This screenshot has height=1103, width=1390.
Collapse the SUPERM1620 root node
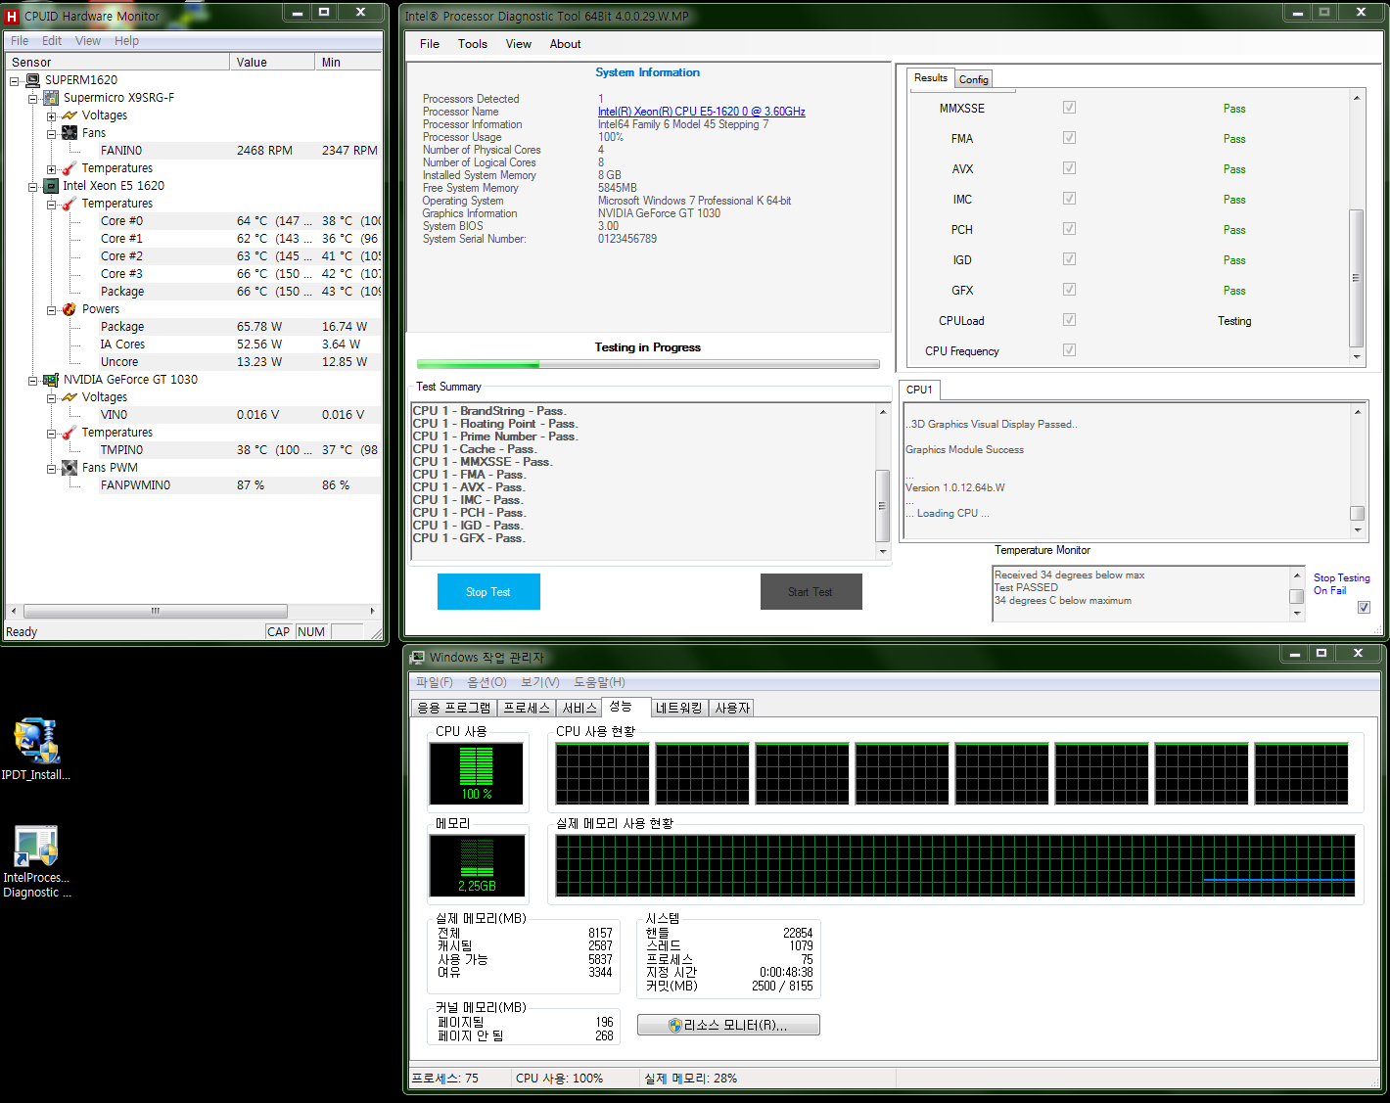coord(15,81)
